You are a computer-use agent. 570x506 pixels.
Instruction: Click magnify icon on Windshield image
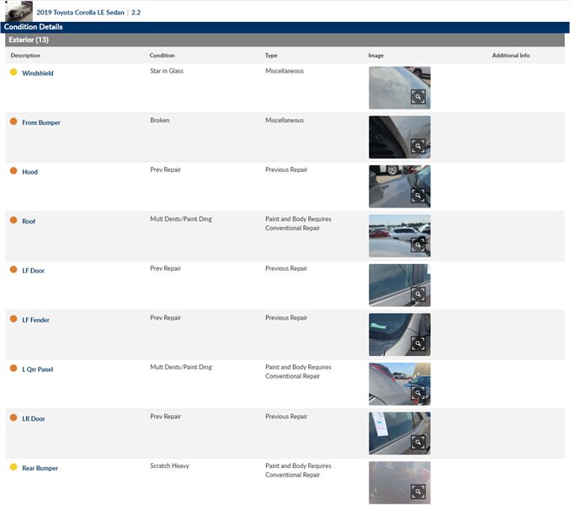pos(418,97)
